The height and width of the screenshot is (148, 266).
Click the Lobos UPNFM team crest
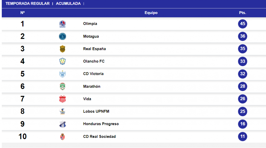[x=62, y=112]
